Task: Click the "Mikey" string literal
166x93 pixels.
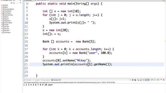Action: point(82,60)
